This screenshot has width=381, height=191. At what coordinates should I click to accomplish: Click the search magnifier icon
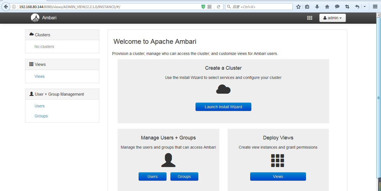tap(229, 7)
